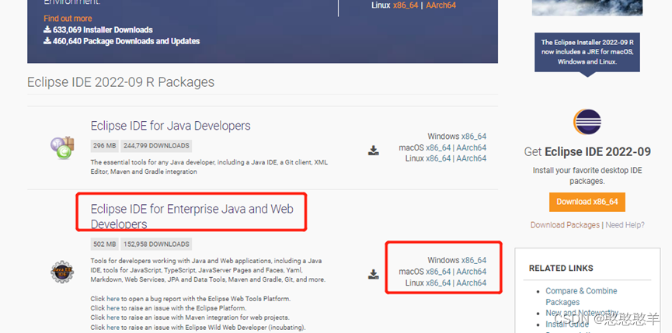Click download icon for Enterprise Java package

[374, 274]
